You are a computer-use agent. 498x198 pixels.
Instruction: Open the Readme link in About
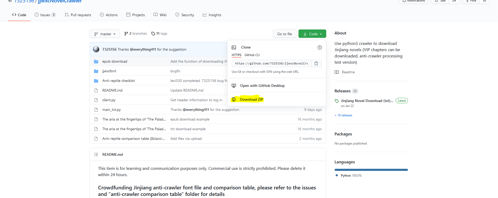(348, 72)
